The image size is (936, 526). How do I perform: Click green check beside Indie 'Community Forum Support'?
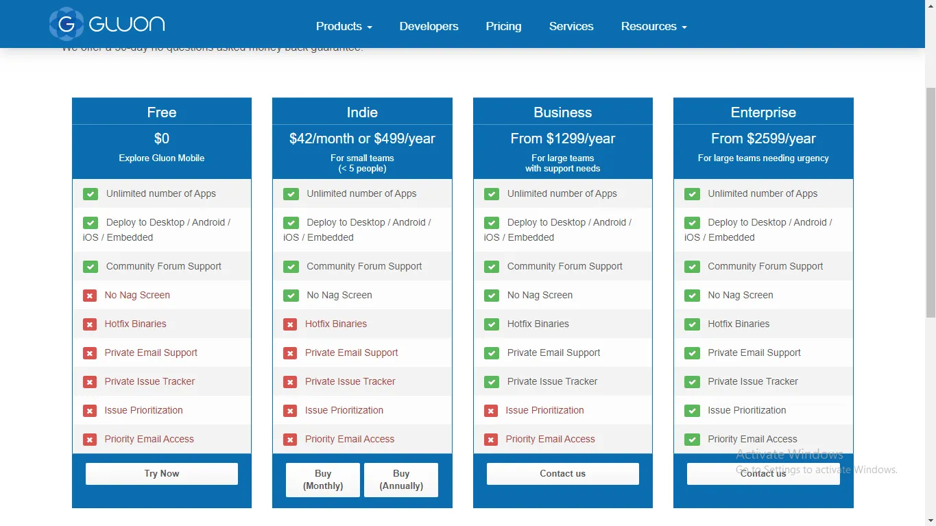(x=291, y=267)
